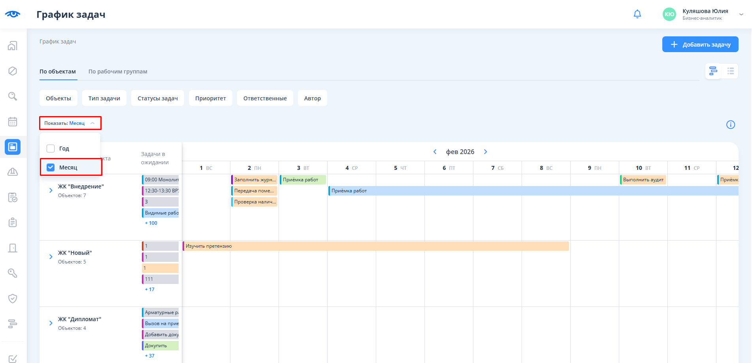Go to next month arrow
Image resolution: width=752 pixels, height=363 pixels.
click(x=486, y=152)
